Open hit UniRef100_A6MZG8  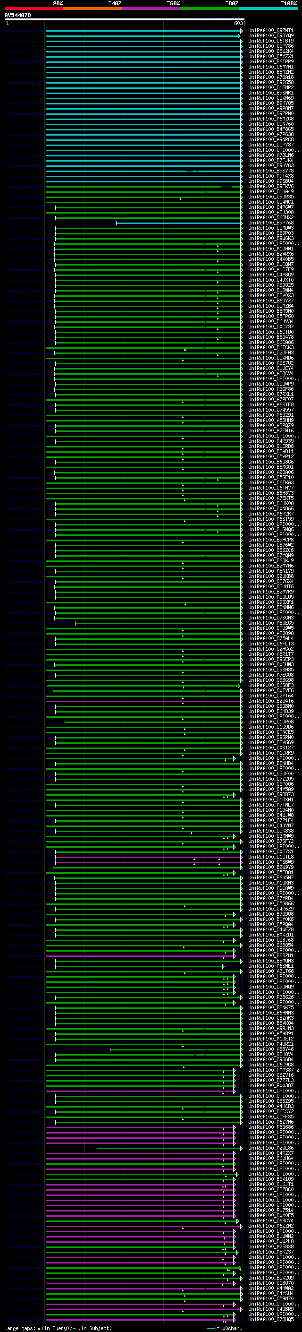[270, 119]
